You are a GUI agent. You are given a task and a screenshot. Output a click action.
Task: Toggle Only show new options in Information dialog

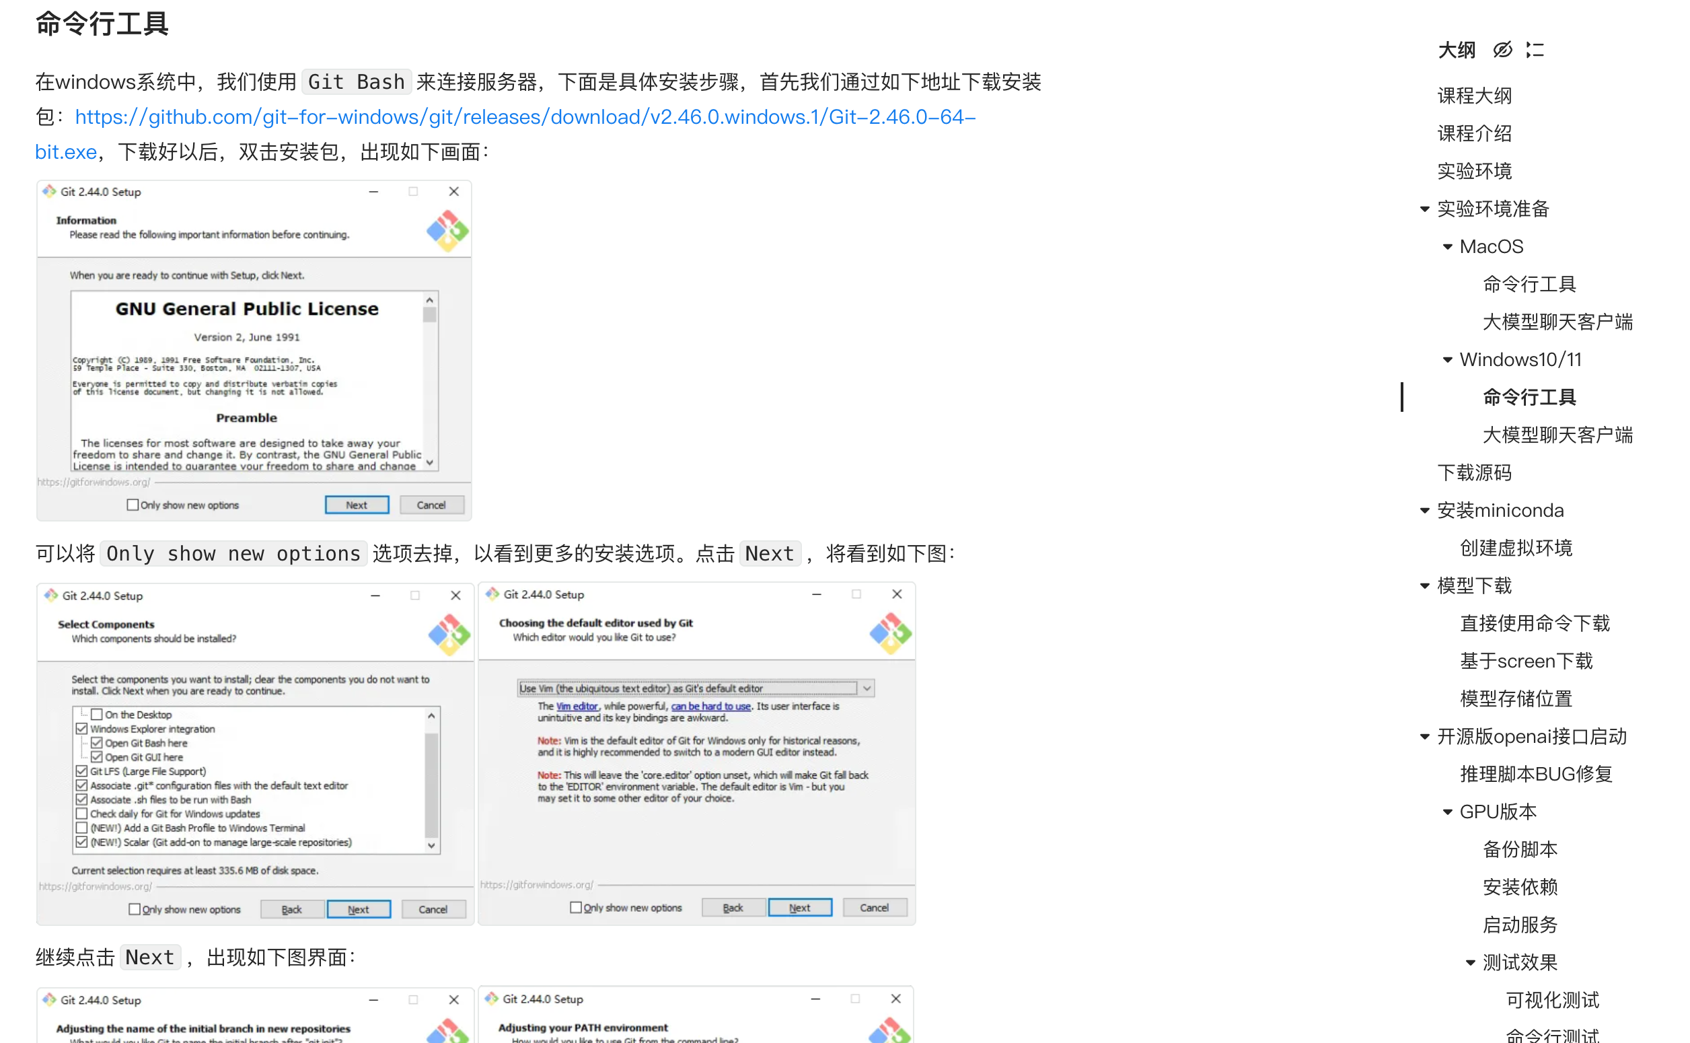point(133,505)
